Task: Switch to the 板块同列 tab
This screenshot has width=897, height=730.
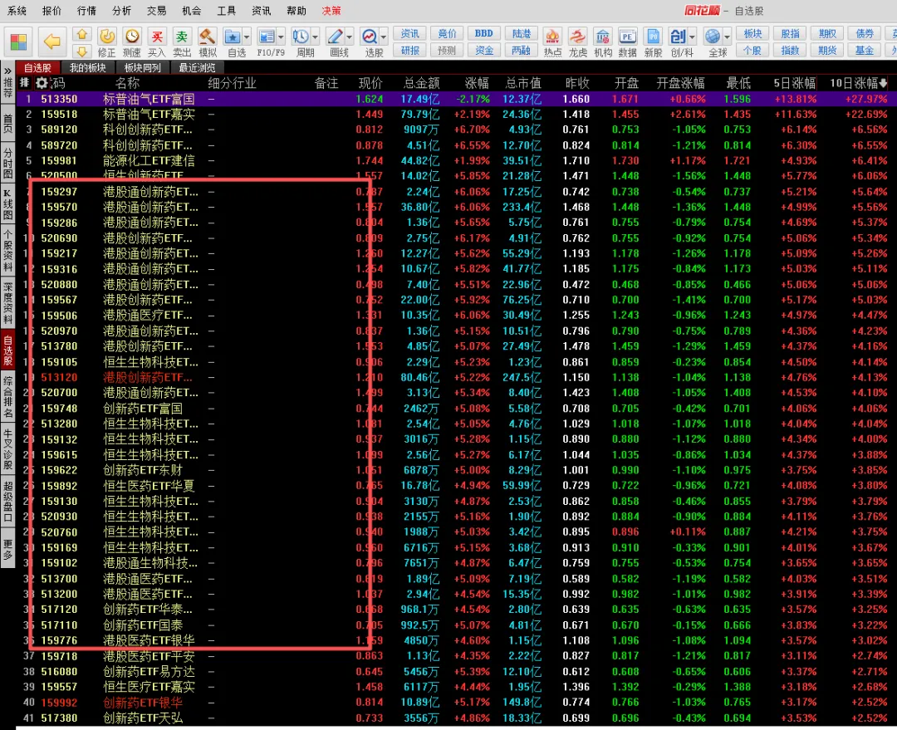Action: tap(143, 67)
